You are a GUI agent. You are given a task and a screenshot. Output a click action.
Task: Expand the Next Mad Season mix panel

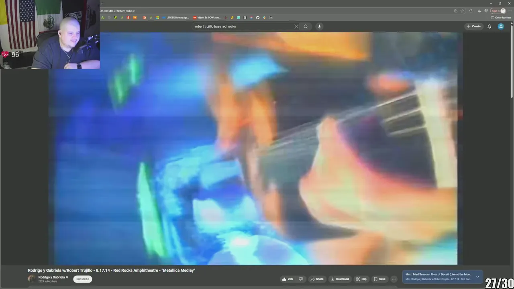(x=477, y=277)
